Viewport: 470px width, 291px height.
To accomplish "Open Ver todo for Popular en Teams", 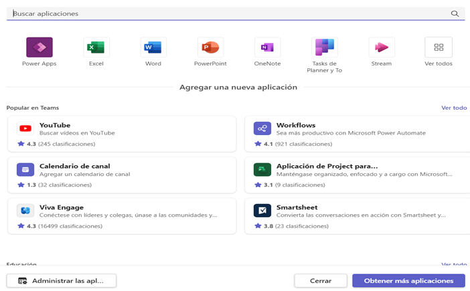I will tap(454, 108).
